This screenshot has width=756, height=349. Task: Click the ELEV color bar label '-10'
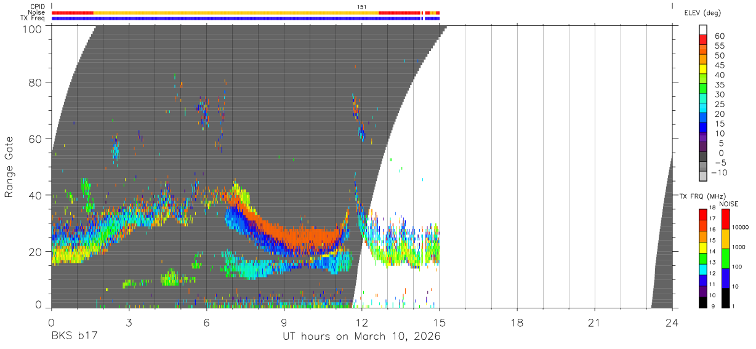(x=718, y=173)
